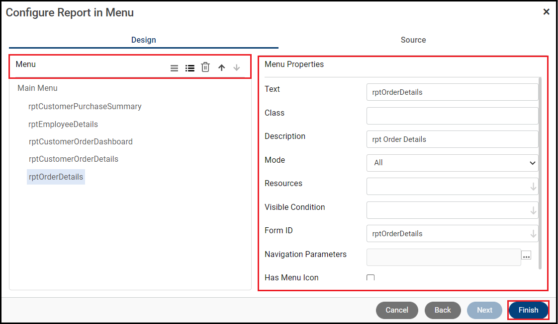Select rptOrderDetails menu item in tree
This screenshot has width=558, height=324.
point(56,177)
